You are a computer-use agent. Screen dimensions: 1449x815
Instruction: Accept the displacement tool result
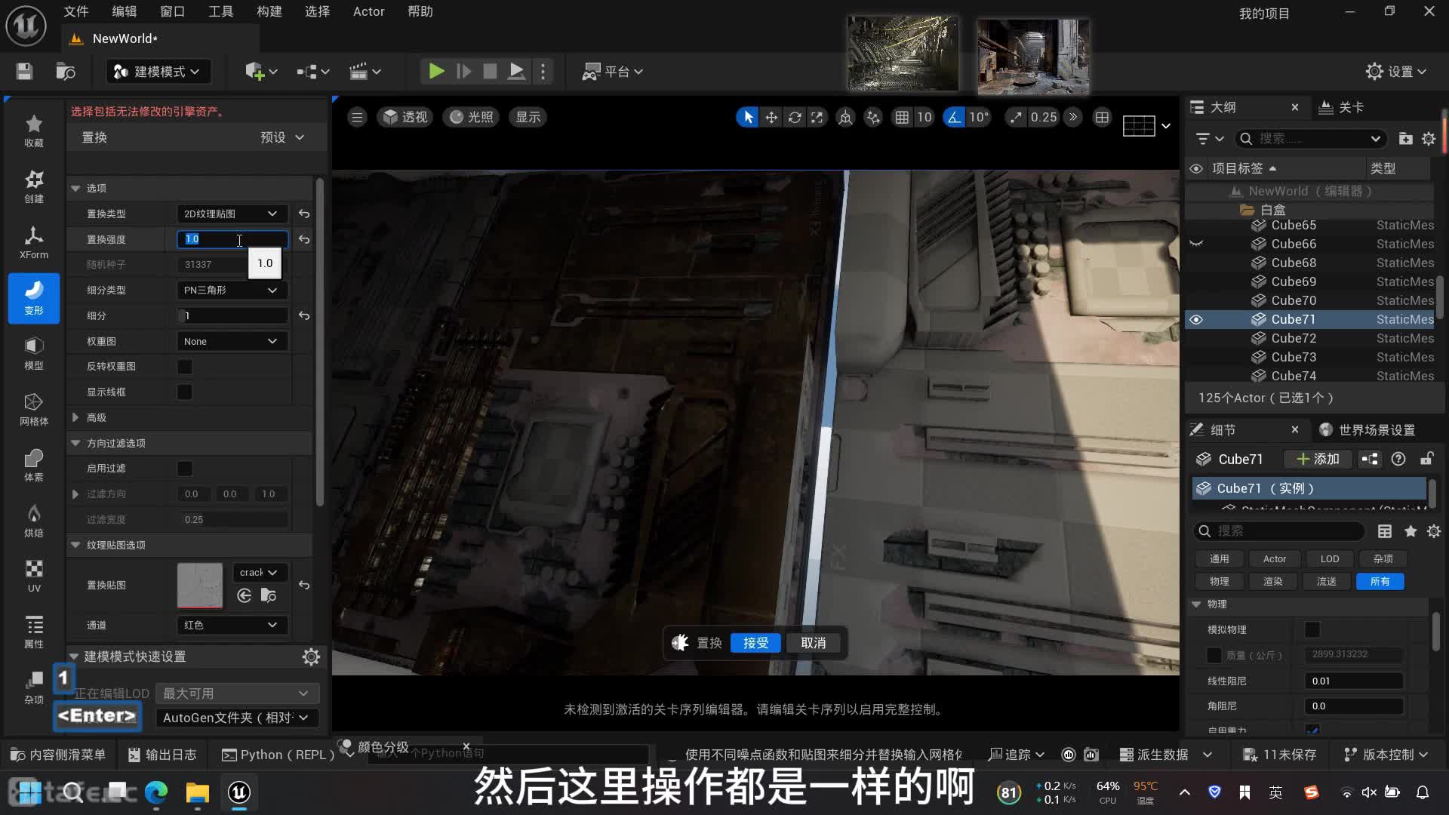point(755,643)
